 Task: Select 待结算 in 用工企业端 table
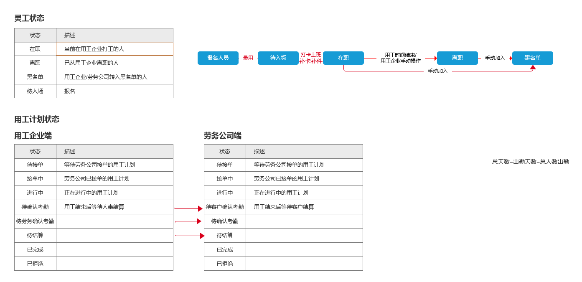coord(35,235)
